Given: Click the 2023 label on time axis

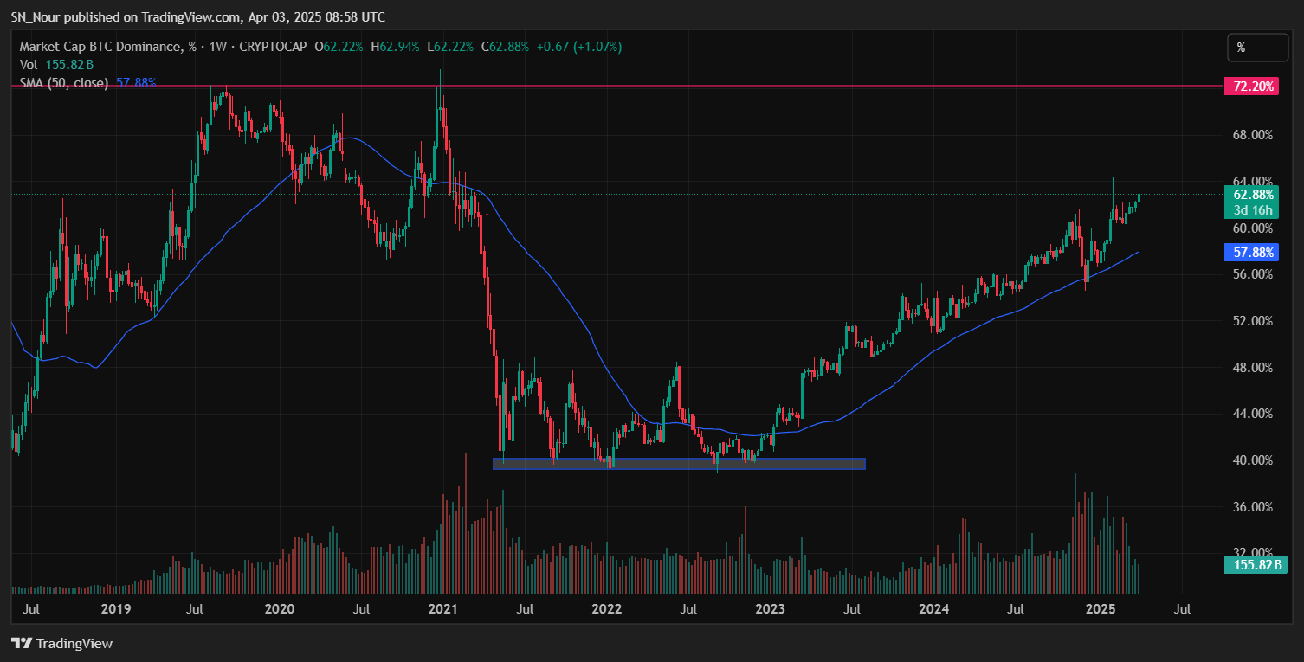Looking at the screenshot, I should point(770,608).
